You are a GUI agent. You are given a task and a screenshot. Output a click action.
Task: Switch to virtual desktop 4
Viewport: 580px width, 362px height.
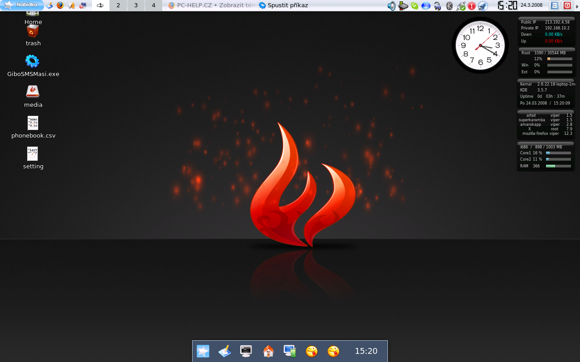pos(154,5)
